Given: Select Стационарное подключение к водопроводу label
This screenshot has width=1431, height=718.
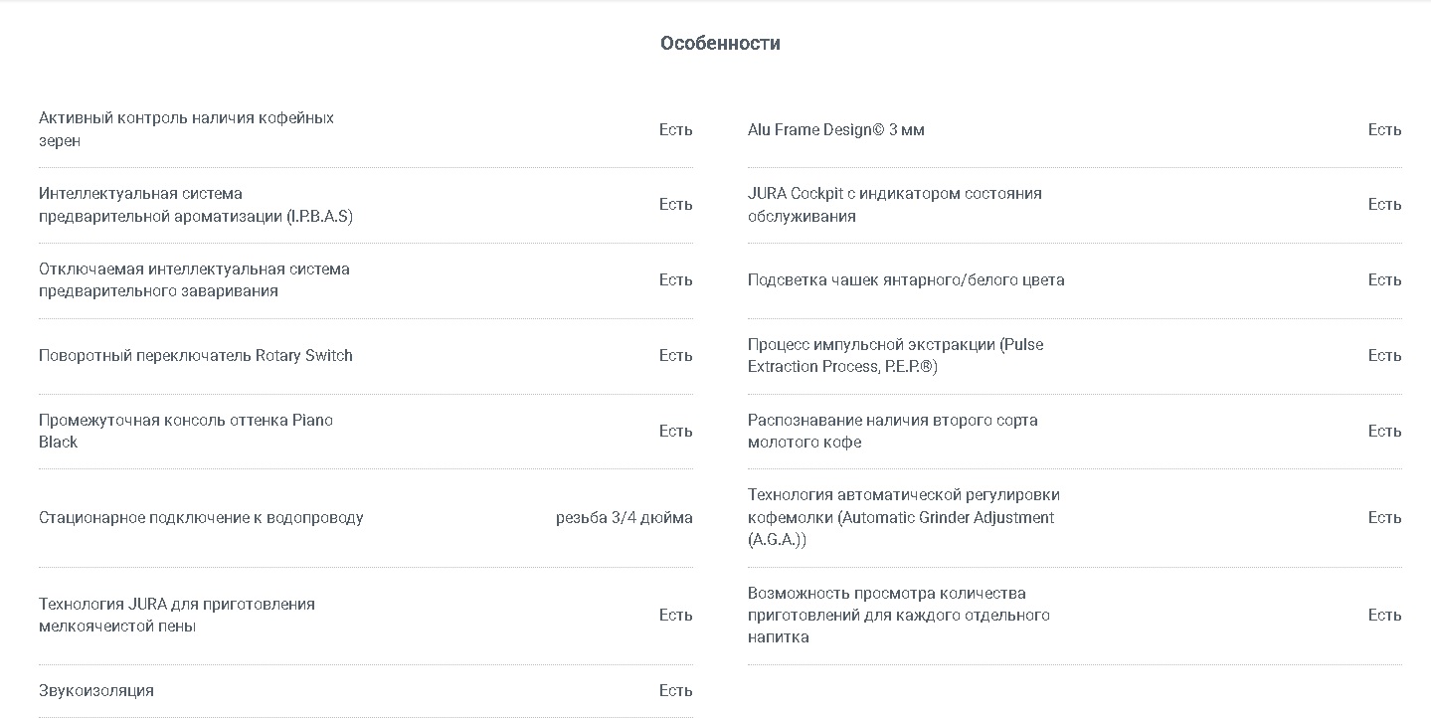Looking at the screenshot, I should [x=201, y=518].
